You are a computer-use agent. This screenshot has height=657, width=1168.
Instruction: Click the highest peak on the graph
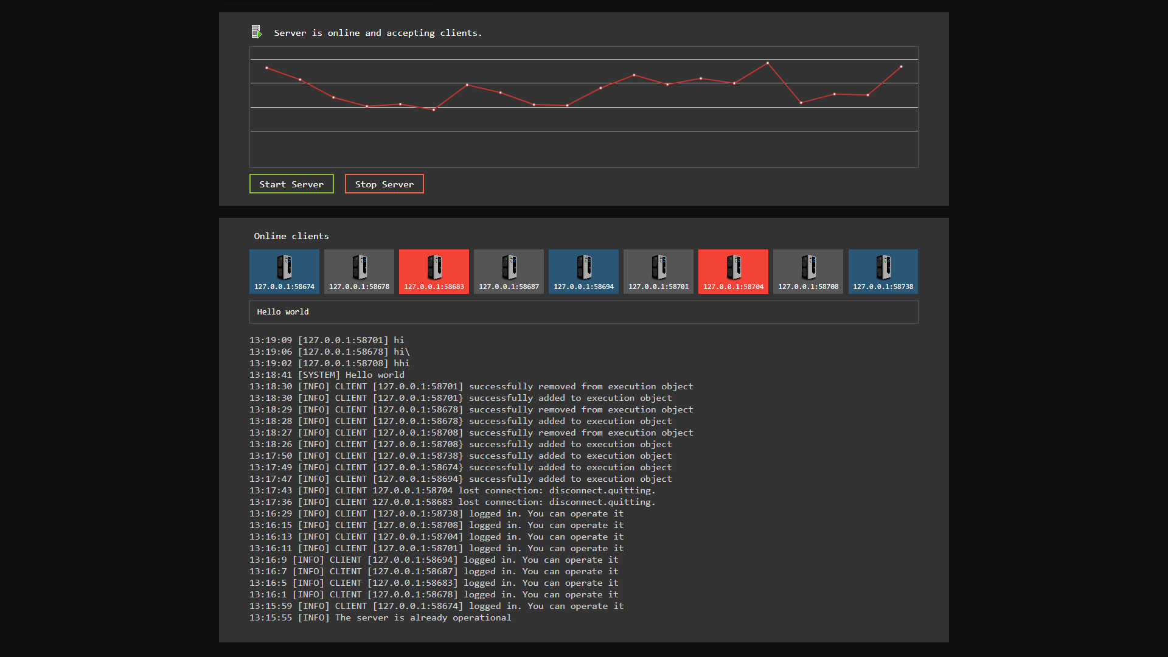click(x=768, y=63)
